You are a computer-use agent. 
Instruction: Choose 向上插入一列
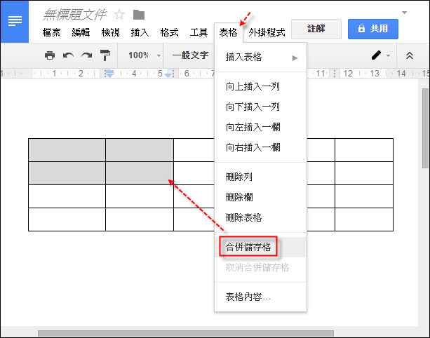click(260, 87)
